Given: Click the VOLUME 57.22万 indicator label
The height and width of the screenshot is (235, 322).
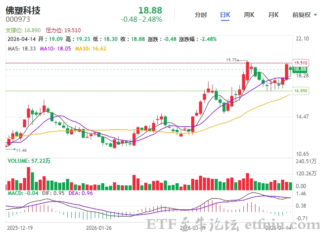Looking at the screenshot, I should click(x=29, y=161).
